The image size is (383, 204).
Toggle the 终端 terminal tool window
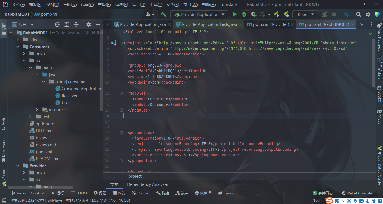119,193
